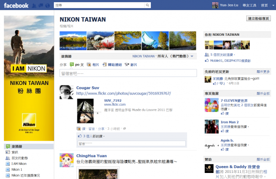Screen dimensions: 276x179
Task: Go to 首頁 in the top bar
Action: 264,6
